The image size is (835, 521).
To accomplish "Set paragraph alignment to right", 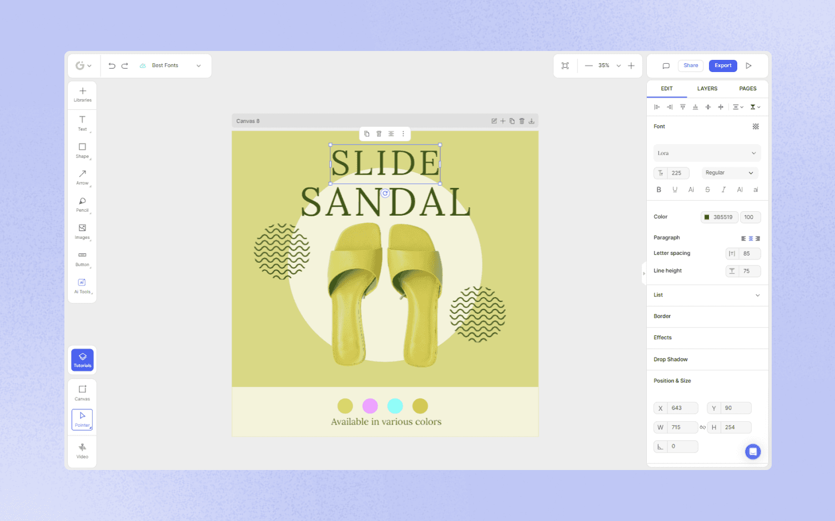I will pyautogui.click(x=757, y=238).
